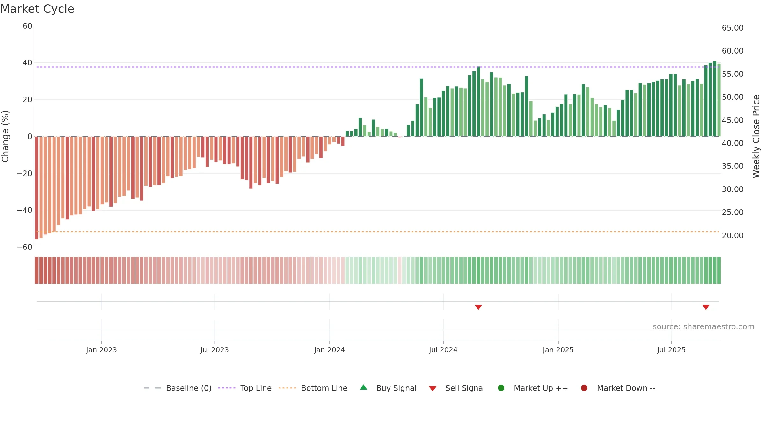Image resolution: width=765 pixels, height=430 pixels.
Task: Click the Jan 2023 axis label
Action: click(101, 350)
